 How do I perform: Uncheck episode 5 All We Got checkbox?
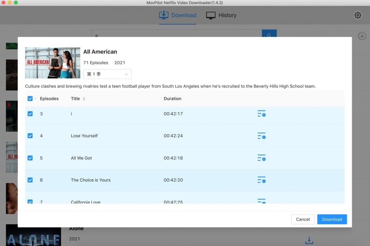30,158
